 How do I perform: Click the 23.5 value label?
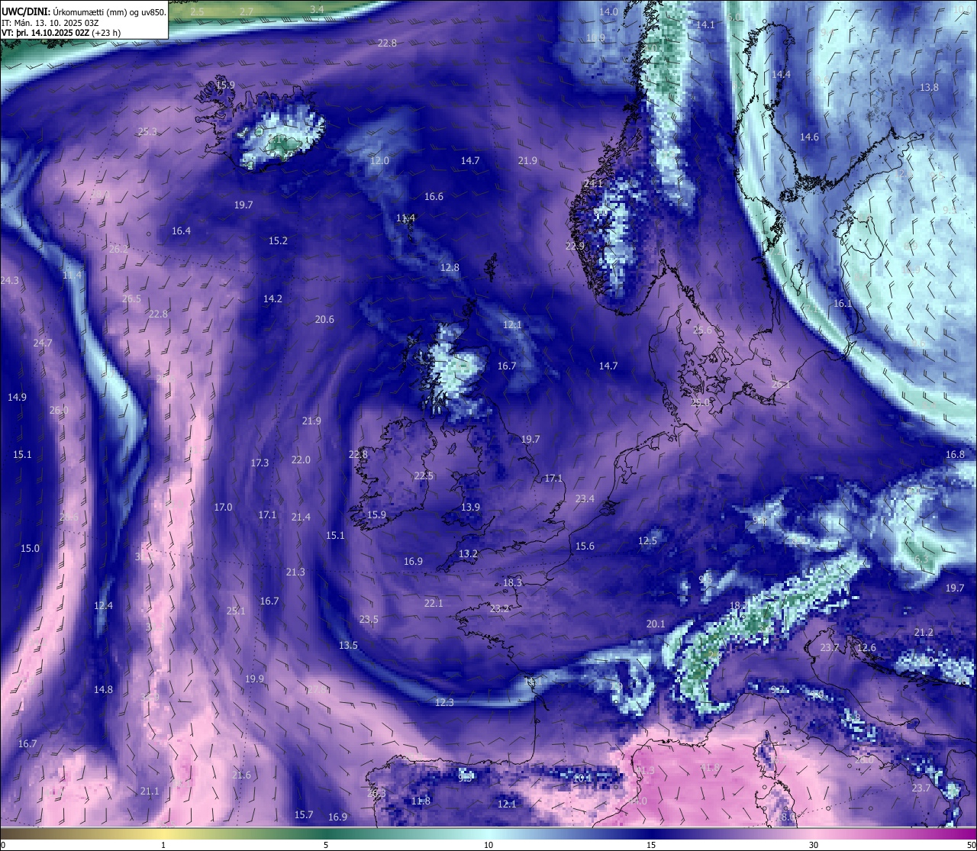click(x=369, y=619)
